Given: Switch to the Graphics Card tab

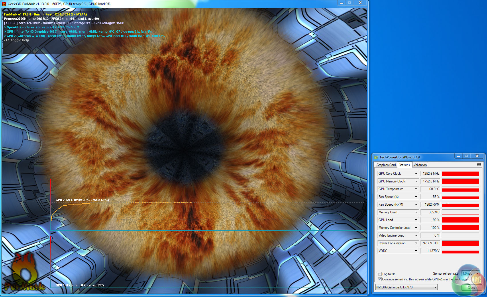Looking at the screenshot, I should [386, 165].
